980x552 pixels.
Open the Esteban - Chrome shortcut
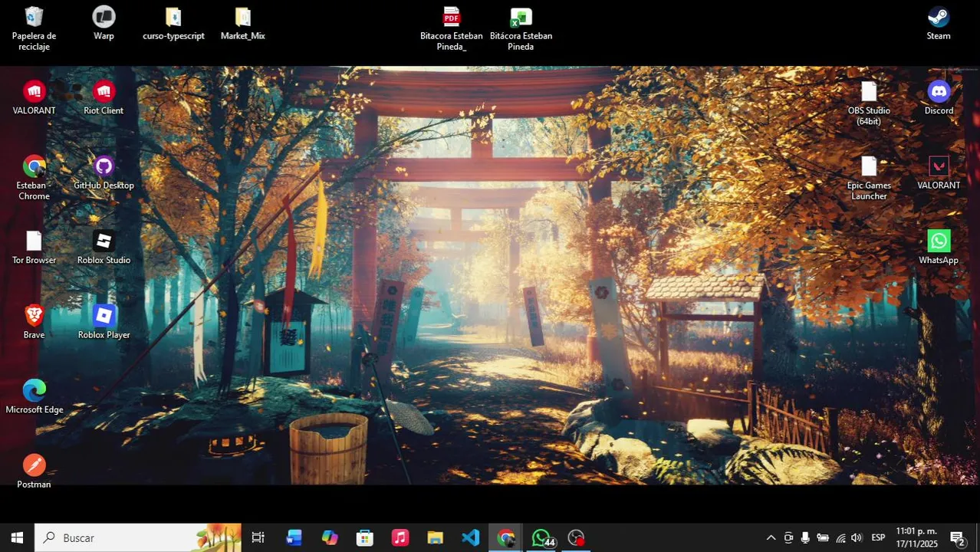(34, 179)
